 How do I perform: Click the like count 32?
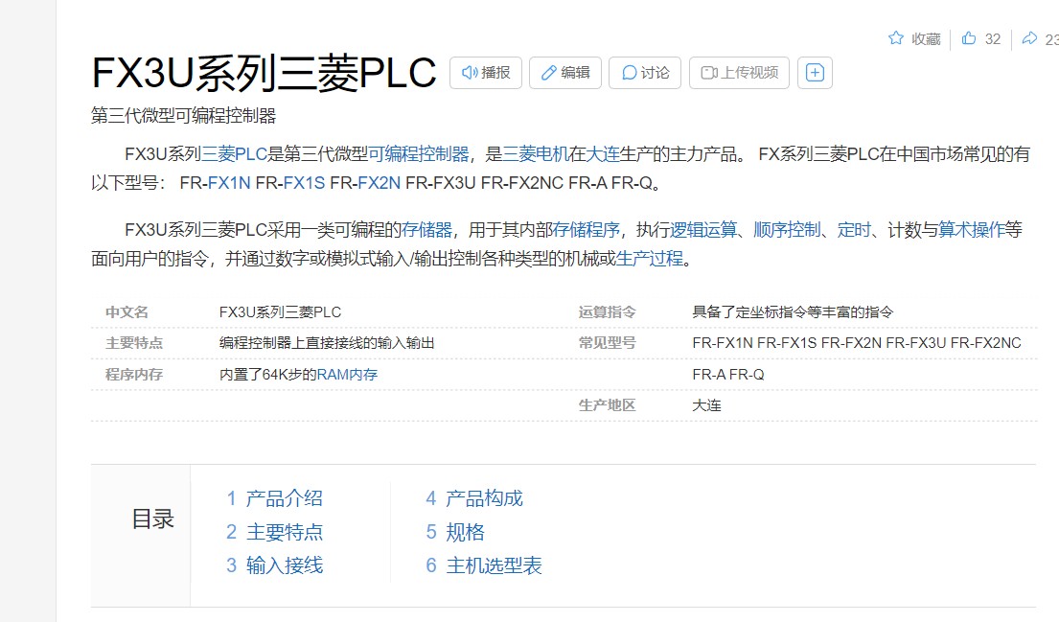[993, 39]
